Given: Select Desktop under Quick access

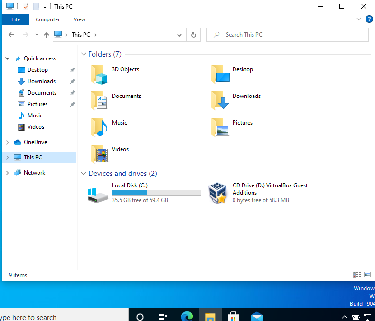Looking at the screenshot, I should click(x=37, y=70).
